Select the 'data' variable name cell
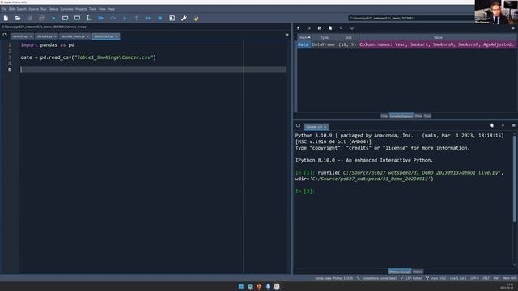518x291 pixels. [x=304, y=44]
